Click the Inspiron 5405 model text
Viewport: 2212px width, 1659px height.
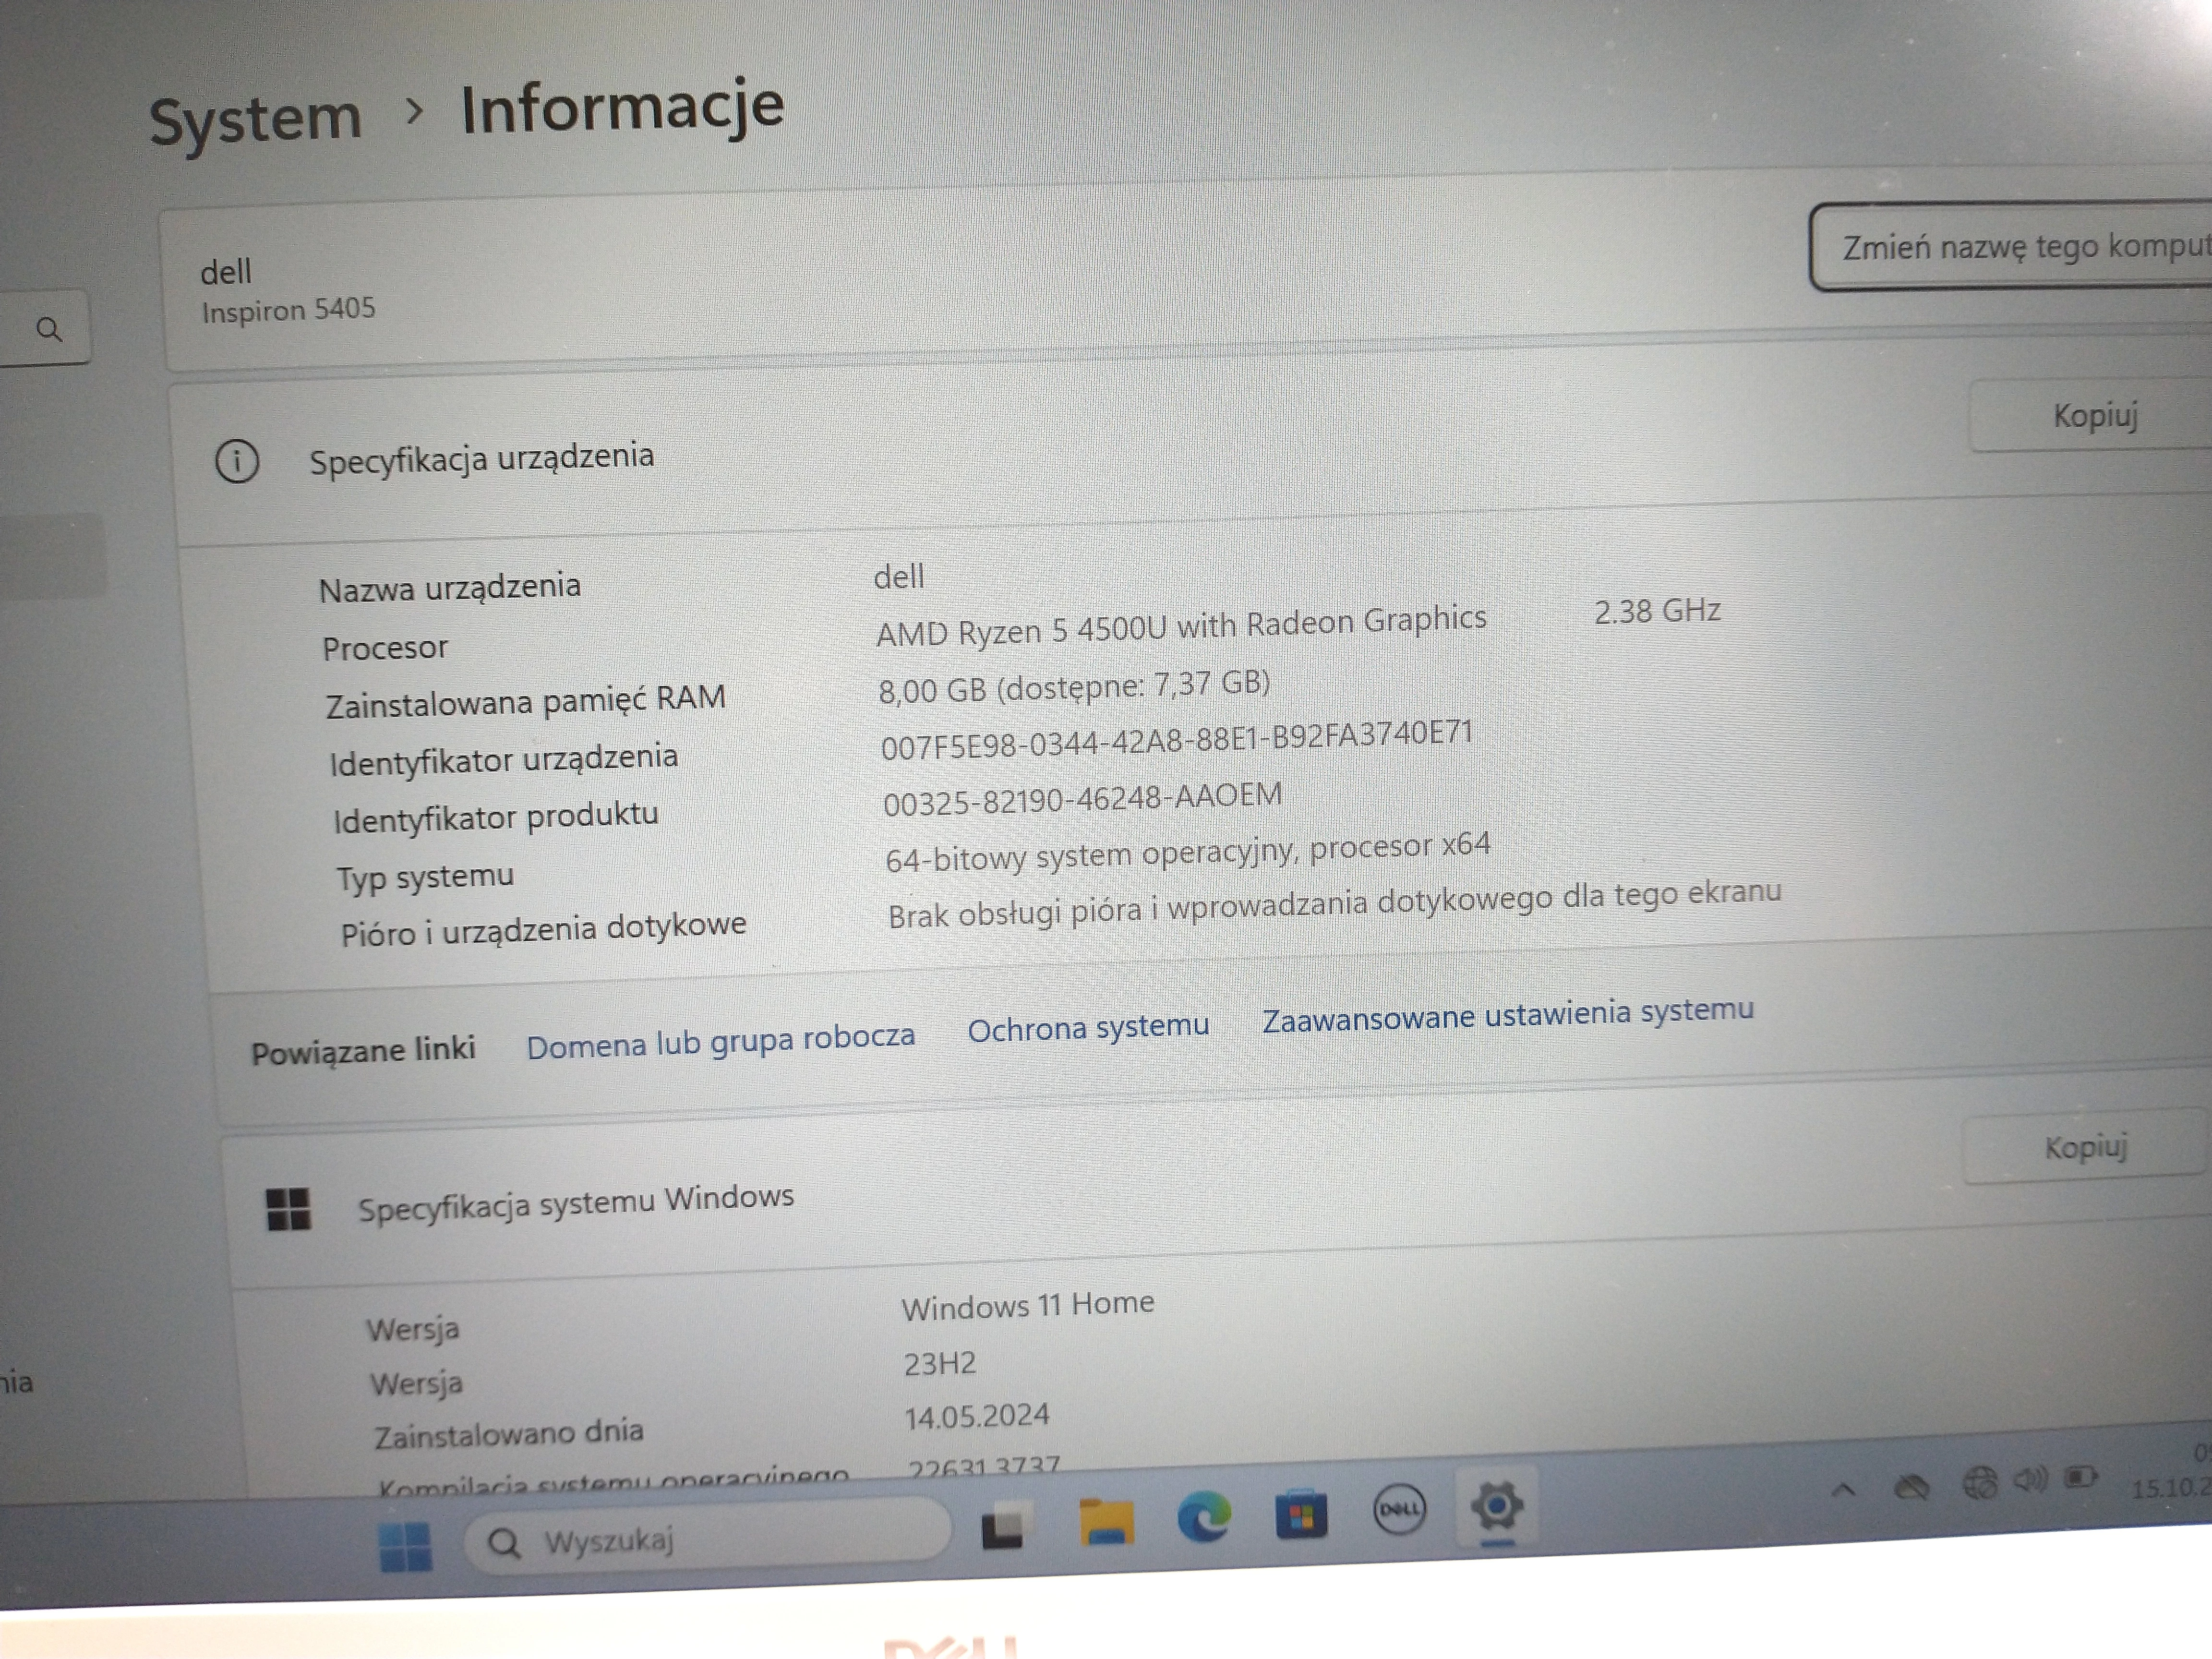pyautogui.click(x=288, y=309)
